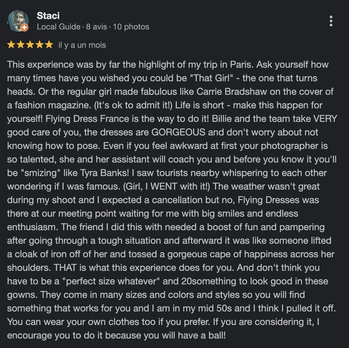
Task: Click the first star of the rating
Action: (11, 45)
